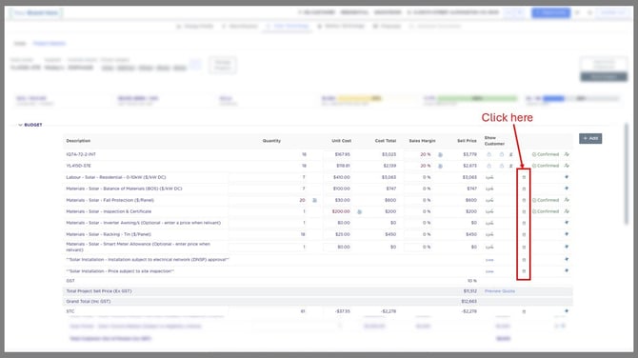638x358 pixels.
Task: Click edit icon beside IQ7A-72-2-INT Confirmed status
Action: [x=567, y=154]
